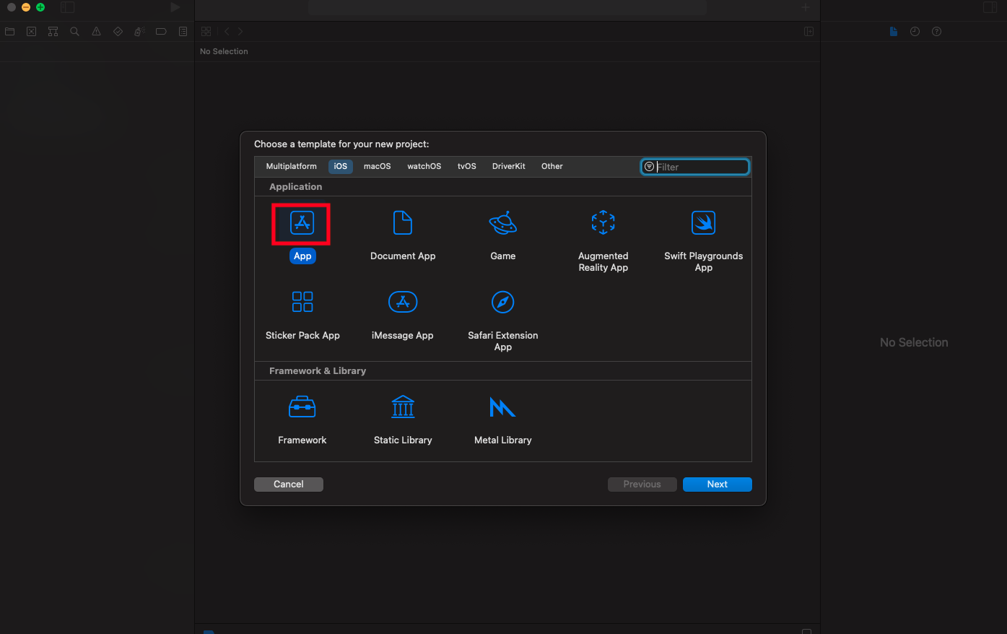1007x634 pixels.
Task: Show the Source Control navigator
Action: pos(32,32)
